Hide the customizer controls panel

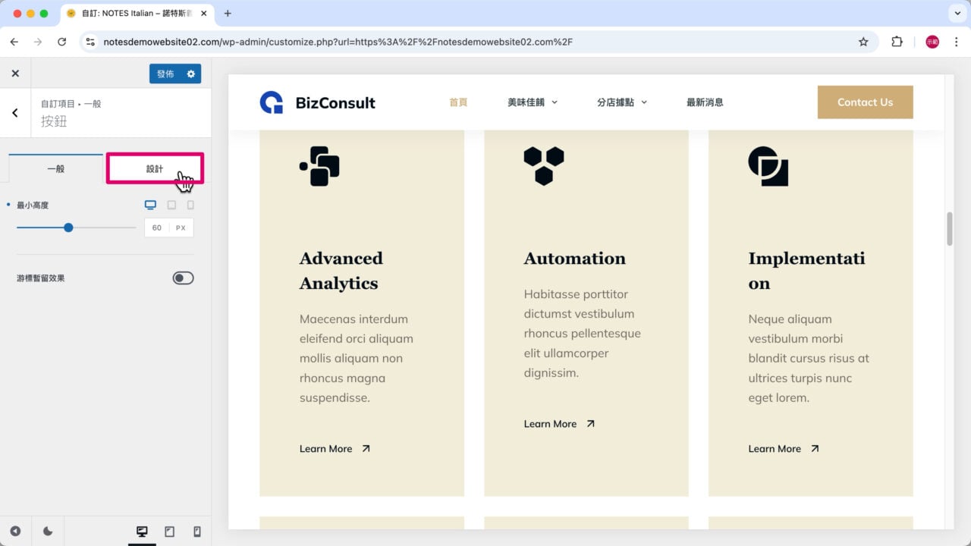pos(15,532)
